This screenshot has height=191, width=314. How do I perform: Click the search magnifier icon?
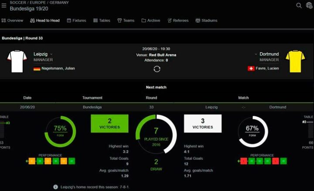coord(299,5)
